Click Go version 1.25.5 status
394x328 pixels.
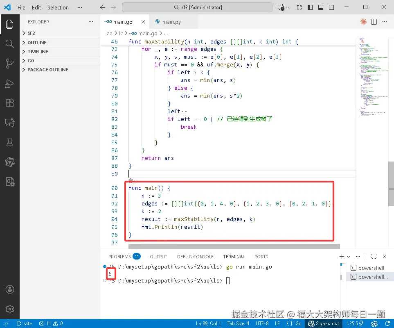(x=355, y=323)
